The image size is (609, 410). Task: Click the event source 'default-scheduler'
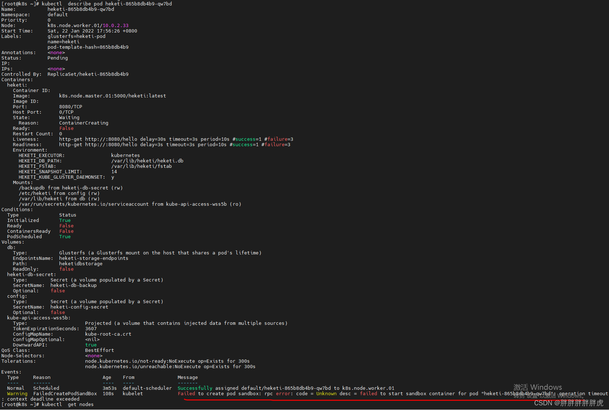147,388
